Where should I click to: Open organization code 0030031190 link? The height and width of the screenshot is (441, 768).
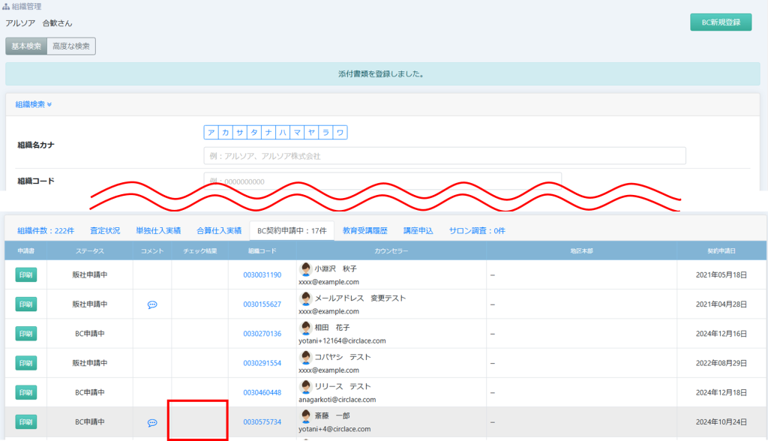pyautogui.click(x=262, y=275)
